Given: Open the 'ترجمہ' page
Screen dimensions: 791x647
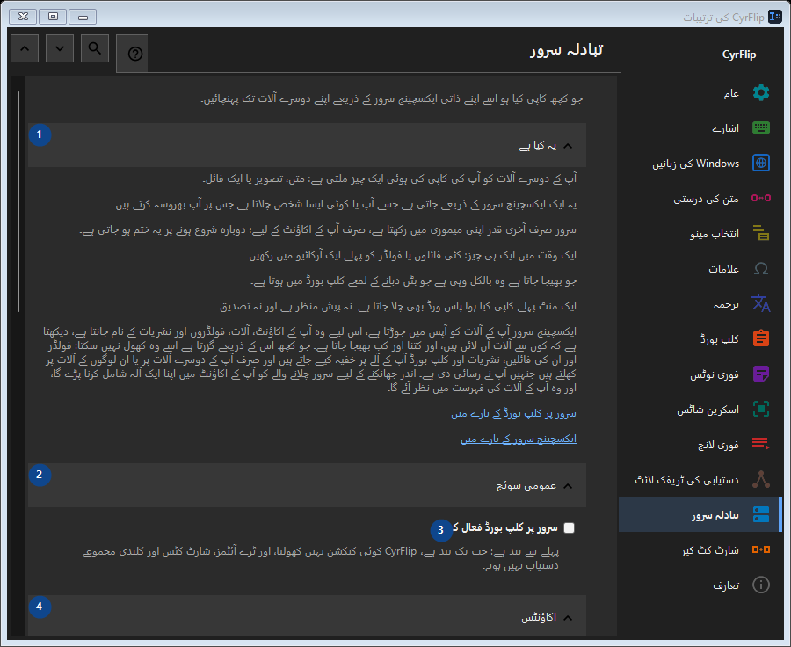Looking at the screenshot, I should pyautogui.click(x=700, y=304).
